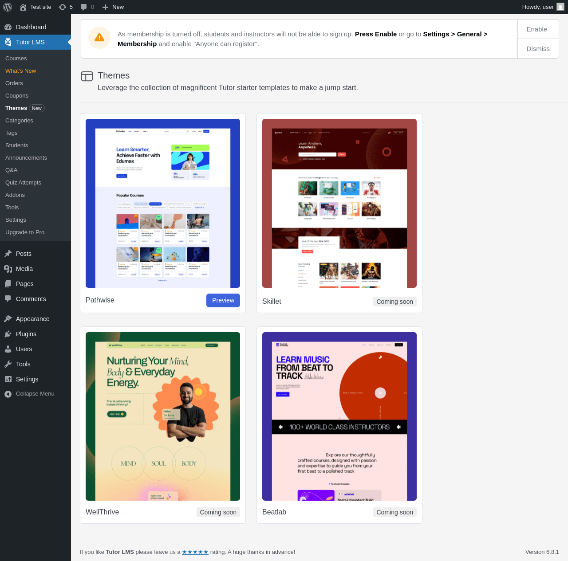Click the five-star rating link in footer
The image size is (568, 561).
[195, 552]
